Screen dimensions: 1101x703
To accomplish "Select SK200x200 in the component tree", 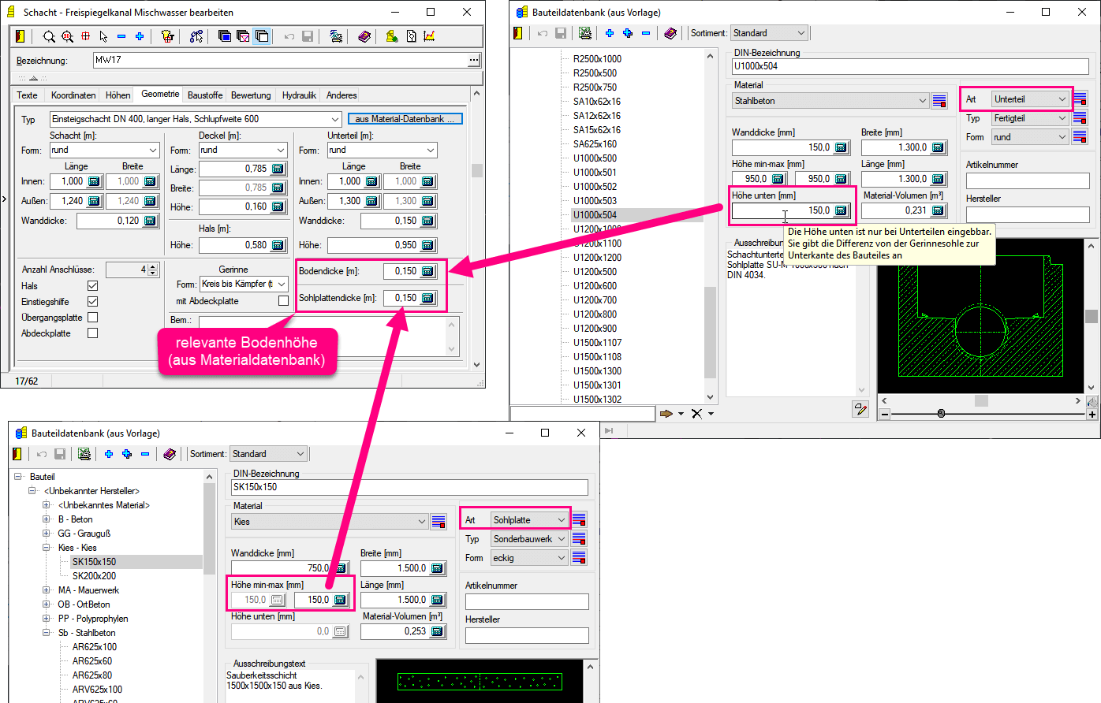I will pyautogui.click(x=94, y=576).
